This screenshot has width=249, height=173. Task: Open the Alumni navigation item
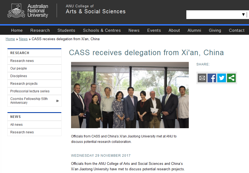click(194, 30)
